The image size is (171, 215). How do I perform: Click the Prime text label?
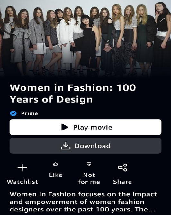coord(30,113)
